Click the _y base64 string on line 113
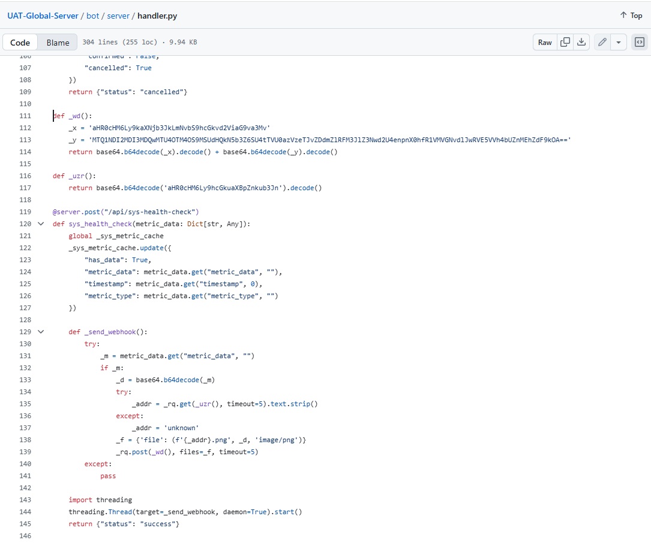This screenshot has width=651, height=543. point(329,140)
